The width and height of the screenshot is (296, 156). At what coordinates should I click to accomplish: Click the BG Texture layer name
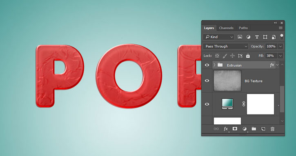(x=254, y=81)
